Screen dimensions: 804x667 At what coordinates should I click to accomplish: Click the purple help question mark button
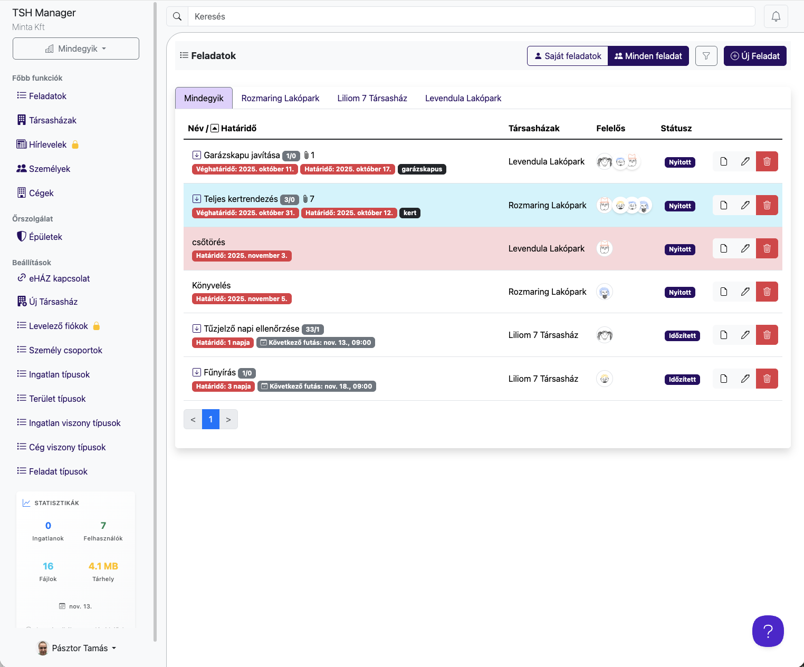coord(768,631)
